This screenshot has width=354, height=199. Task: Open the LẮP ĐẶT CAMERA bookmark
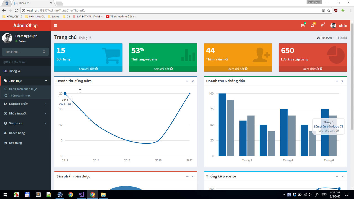pyautogui.click(x=88, y=17)
